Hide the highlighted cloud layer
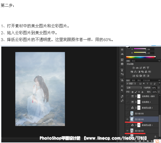 coord(127,119)
